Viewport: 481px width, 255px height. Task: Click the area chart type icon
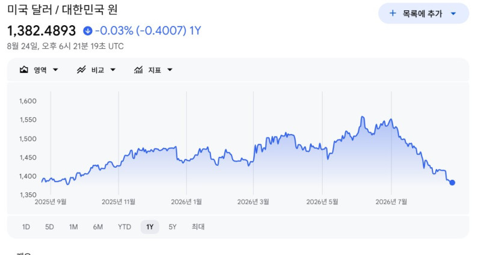tap(24, 70)
